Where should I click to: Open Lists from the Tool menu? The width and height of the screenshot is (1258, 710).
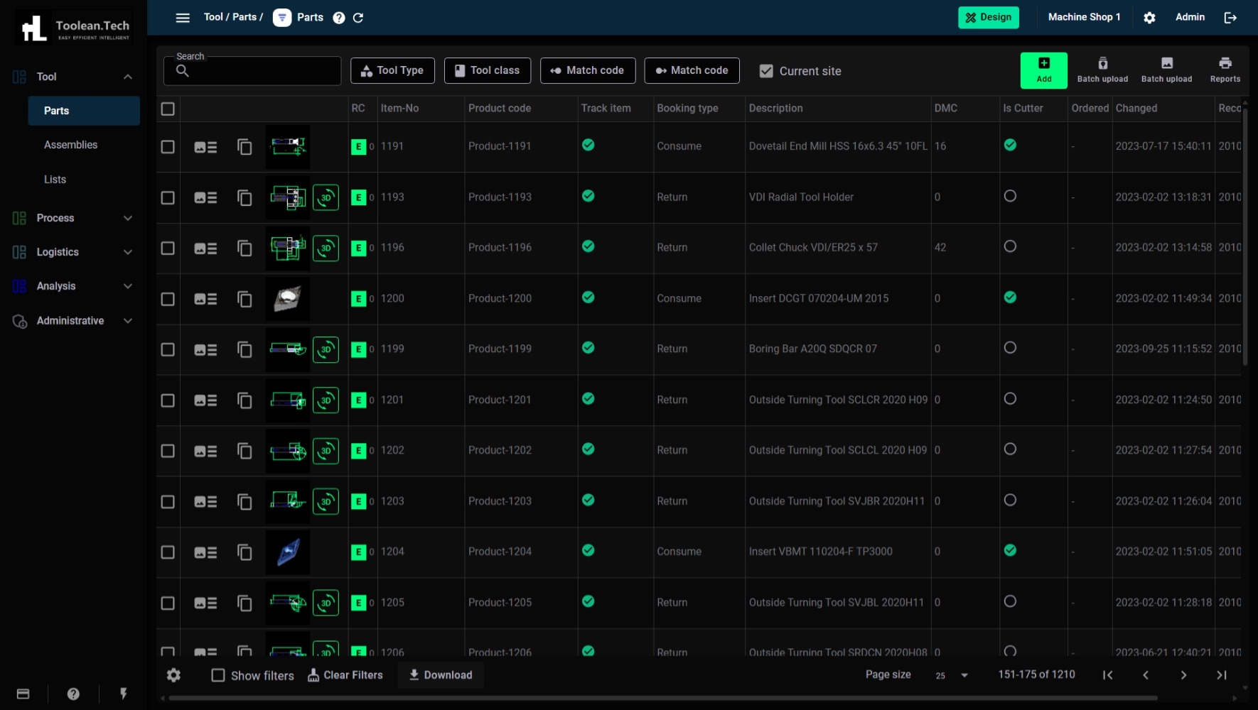pos(55,180)
